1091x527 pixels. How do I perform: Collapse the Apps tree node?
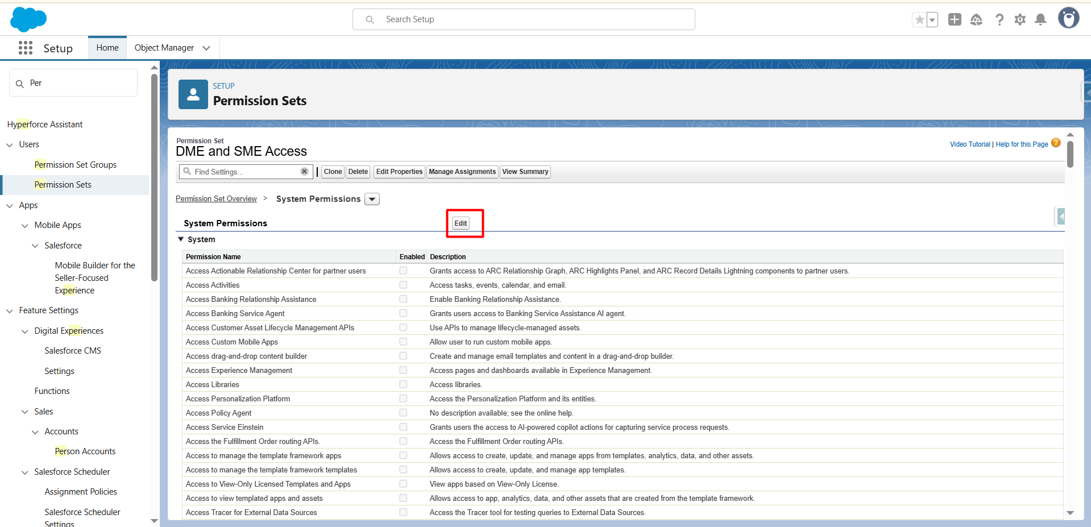[10, 206]
